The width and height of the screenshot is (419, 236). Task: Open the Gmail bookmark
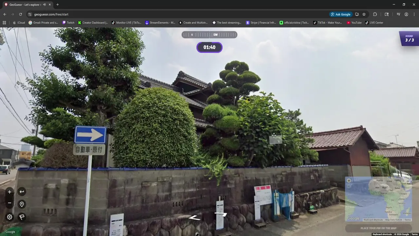coord(43,23)
